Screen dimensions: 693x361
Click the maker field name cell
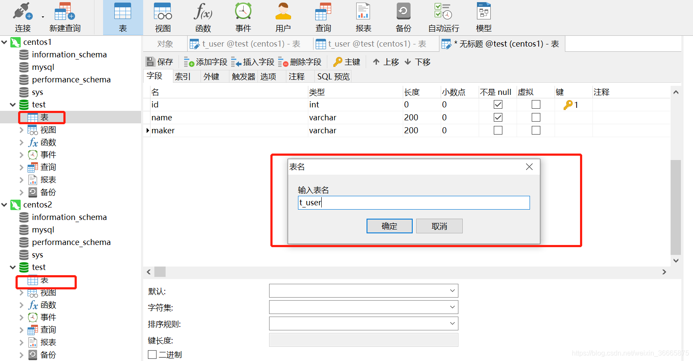(x=229, y=130)
